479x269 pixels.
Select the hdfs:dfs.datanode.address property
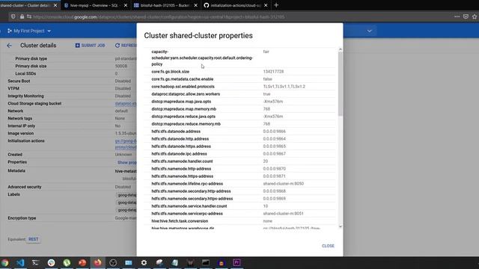[x=176, y=132]
